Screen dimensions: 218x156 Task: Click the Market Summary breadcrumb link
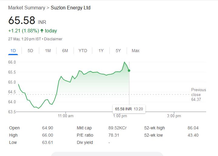(x=26, y=8)
